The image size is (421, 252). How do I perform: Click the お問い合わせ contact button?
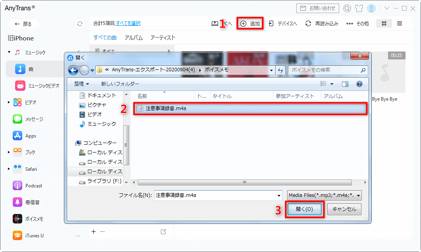(318, 8)
